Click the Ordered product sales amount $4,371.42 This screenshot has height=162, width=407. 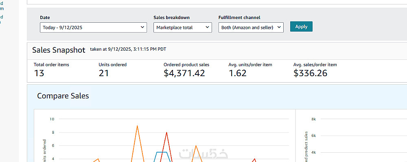tap(184, 73)
